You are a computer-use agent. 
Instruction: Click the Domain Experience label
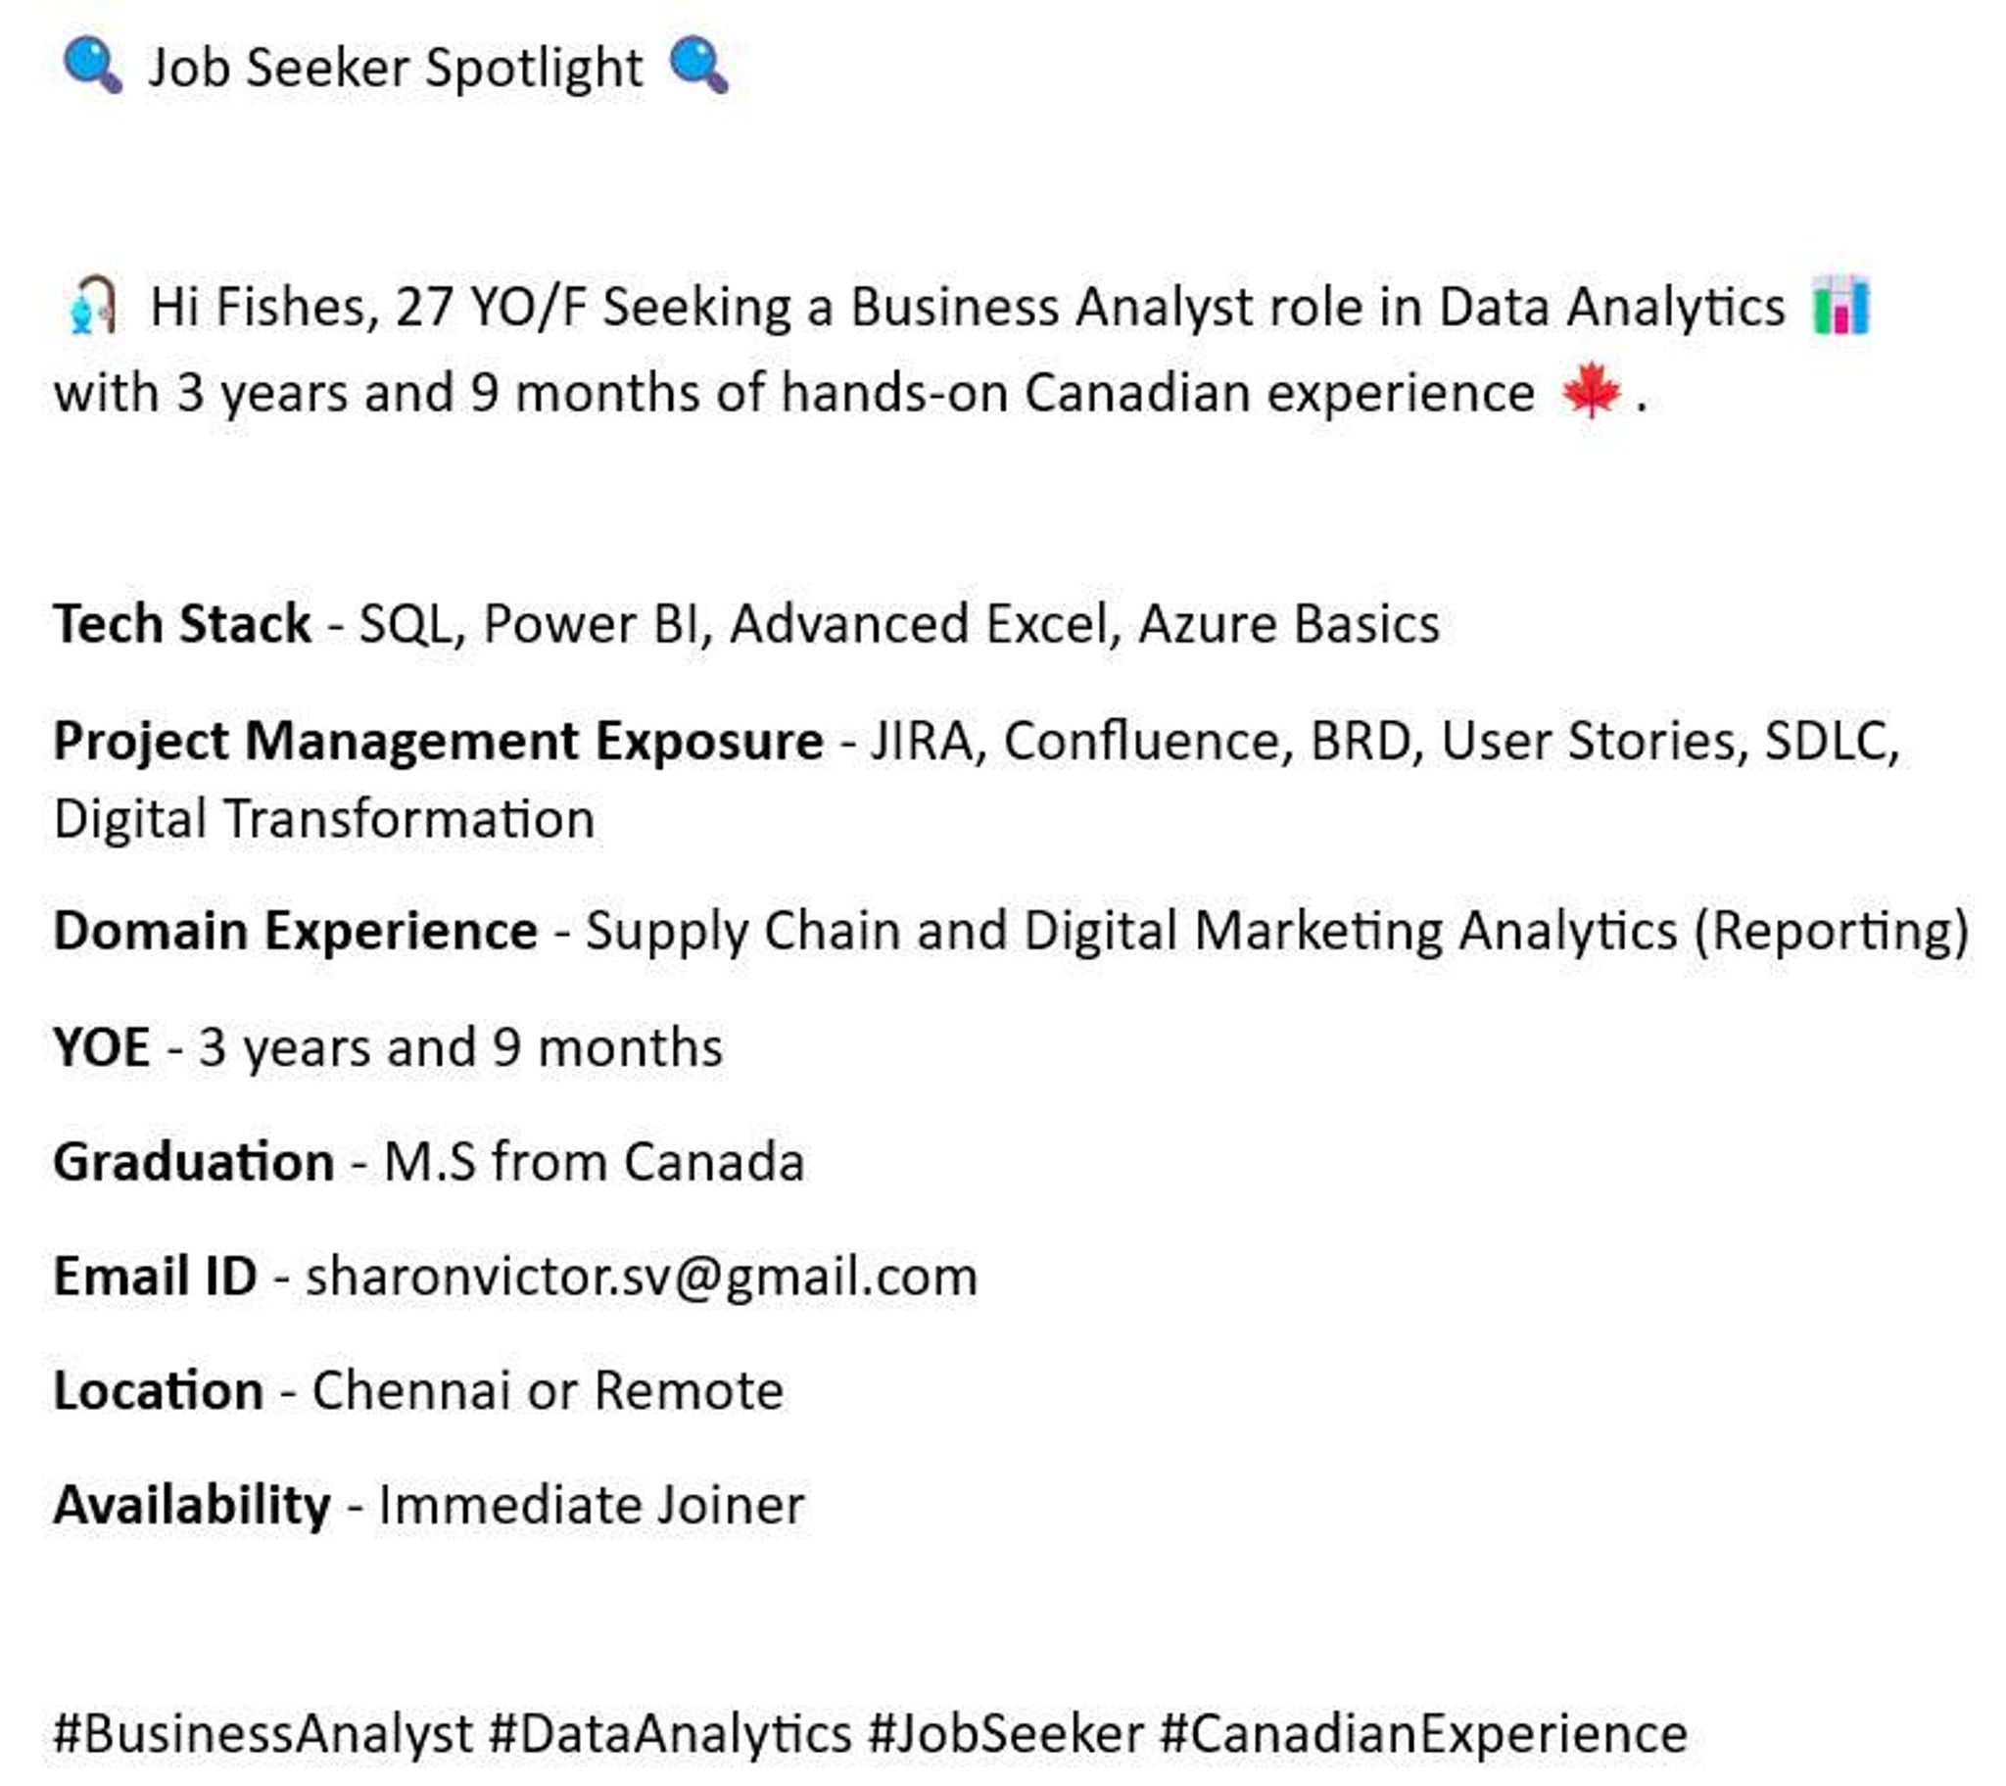click(x=296, y=932)
